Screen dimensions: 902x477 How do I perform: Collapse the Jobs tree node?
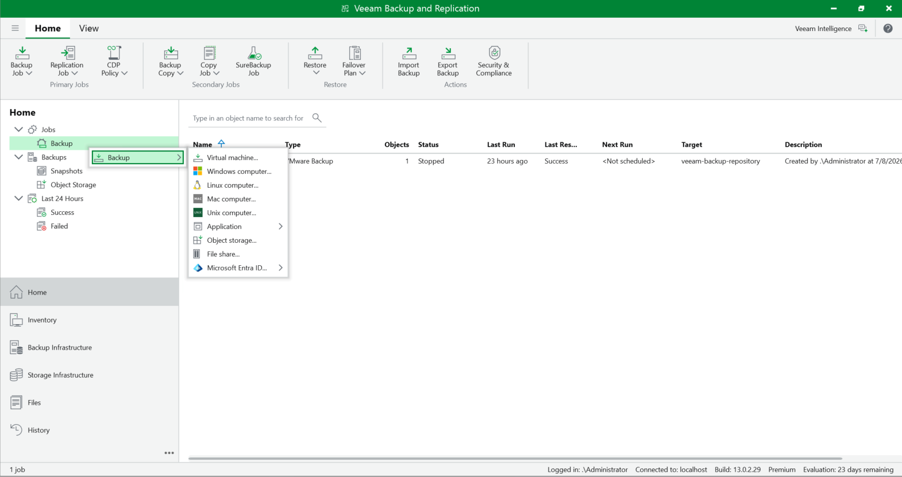pos(18,129)
